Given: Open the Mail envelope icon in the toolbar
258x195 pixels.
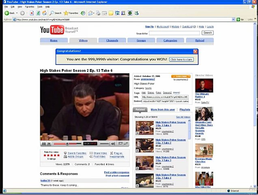Looking at the screenshot, I should [90, 13].
